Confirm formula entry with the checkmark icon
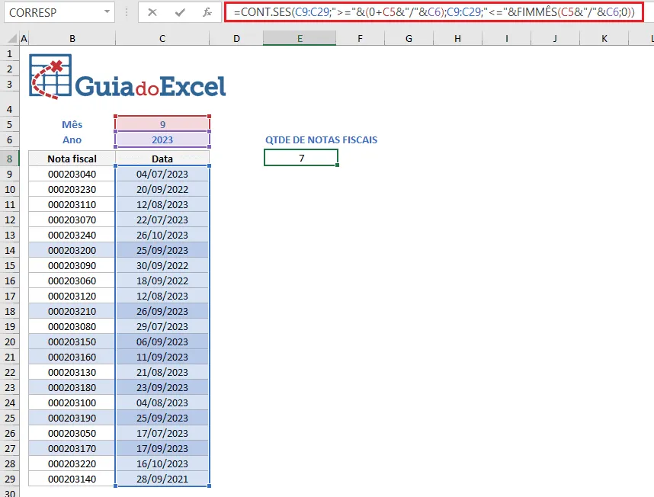The height and width of the screenshot is (497, 654). point(180,12)
